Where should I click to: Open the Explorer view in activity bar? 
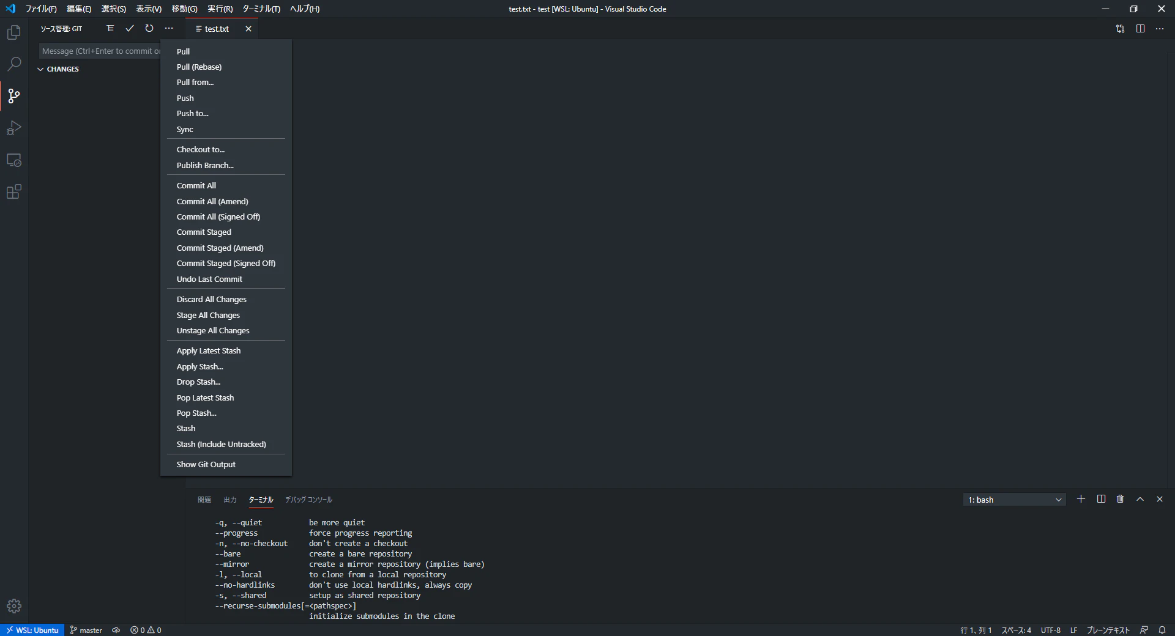[x=13, y=32]
